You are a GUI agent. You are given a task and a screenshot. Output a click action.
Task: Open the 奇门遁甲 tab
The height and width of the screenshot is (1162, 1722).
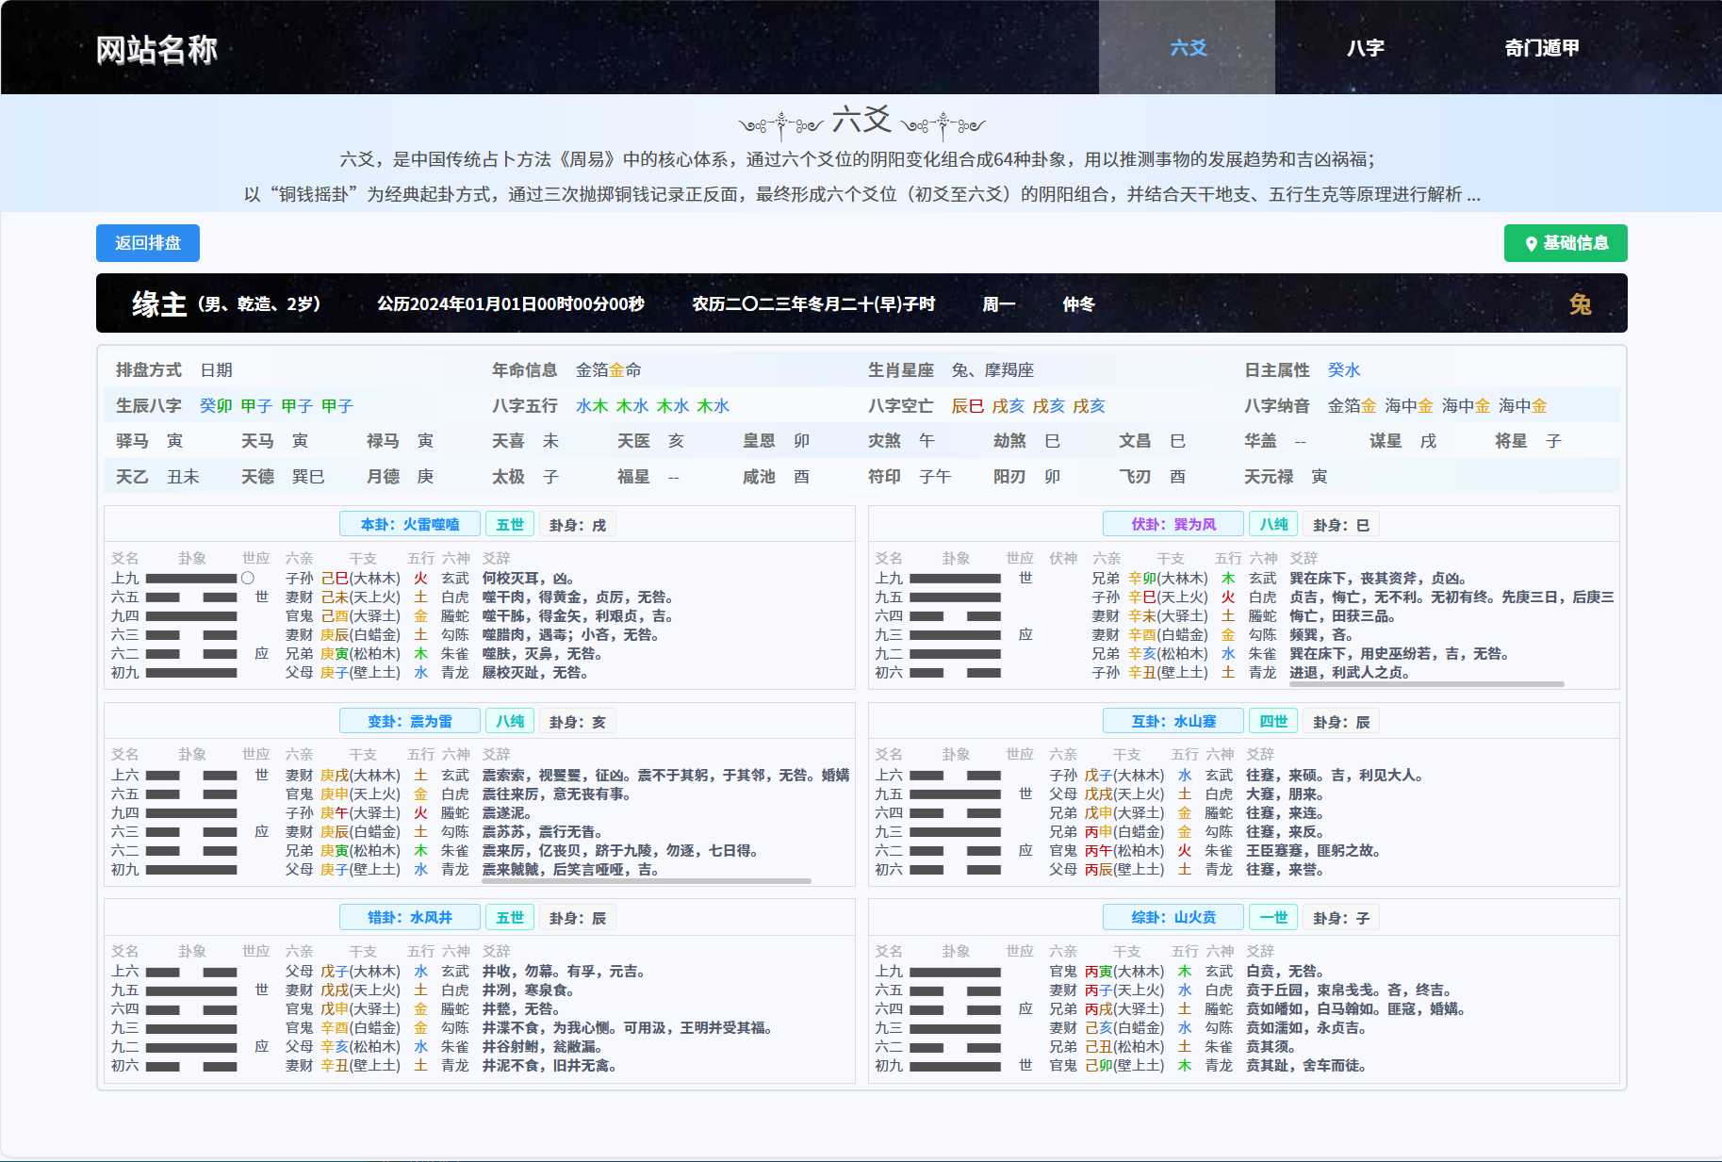1541,47
